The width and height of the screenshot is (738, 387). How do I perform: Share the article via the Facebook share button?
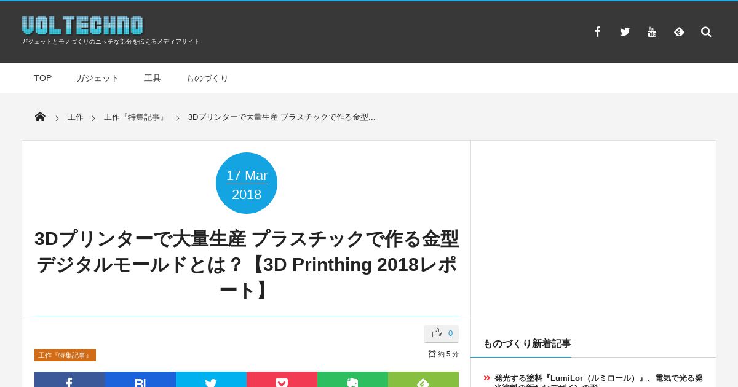pos(69,380)
